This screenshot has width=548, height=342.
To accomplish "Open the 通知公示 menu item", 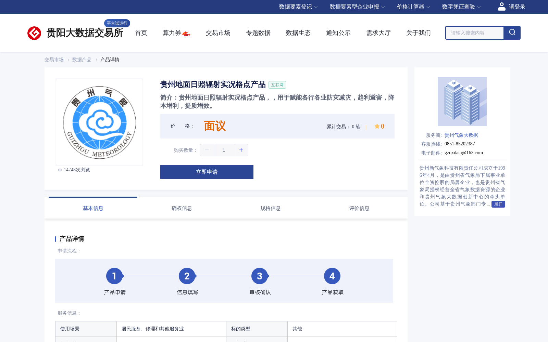I will 338,33.
